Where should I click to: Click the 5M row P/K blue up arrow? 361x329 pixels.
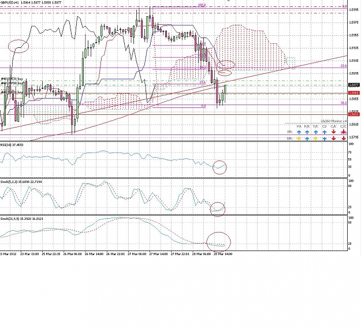307,139
